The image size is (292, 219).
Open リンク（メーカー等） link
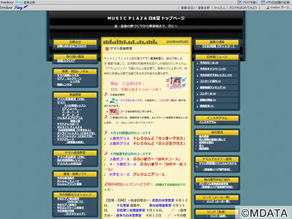click(x=219, y=201)
